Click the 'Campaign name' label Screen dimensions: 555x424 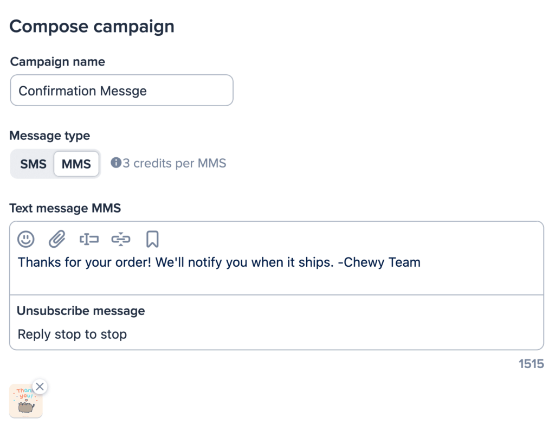pos(57,62)
